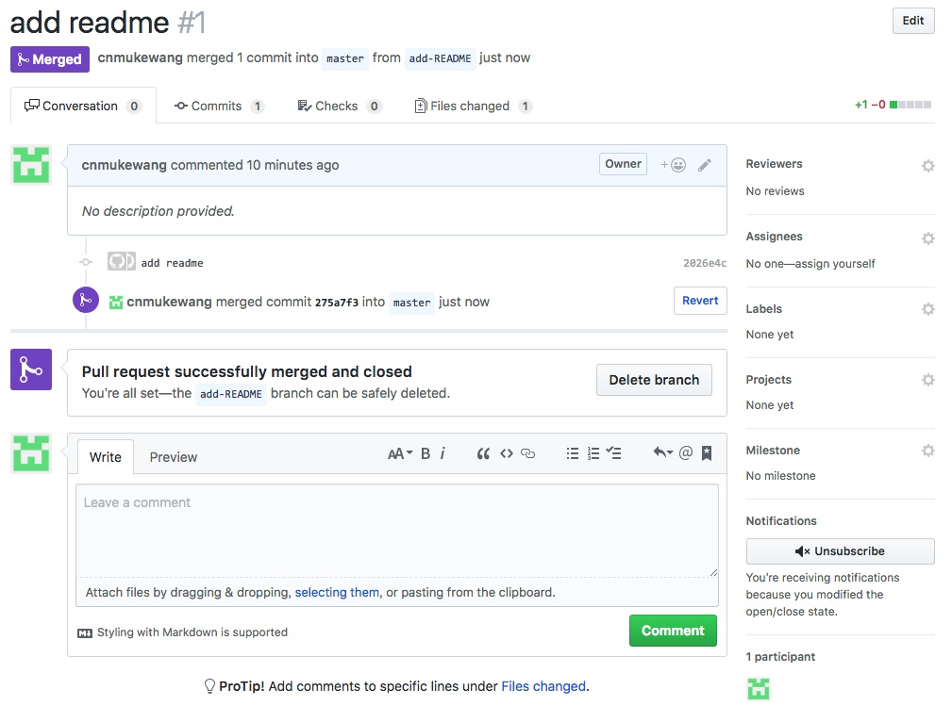This screenshot has width=952, height=706.
Task: Click into the Leave a comment field
Action: pos(396,530)
